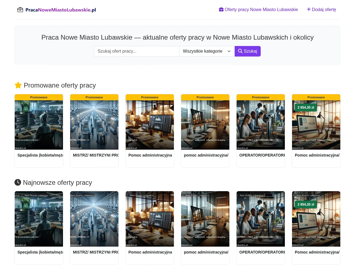This screenshot has height=266, width=355.
Task: Open newest OPERATOR/OPERATORKA title link
Action: click(262, 252)
